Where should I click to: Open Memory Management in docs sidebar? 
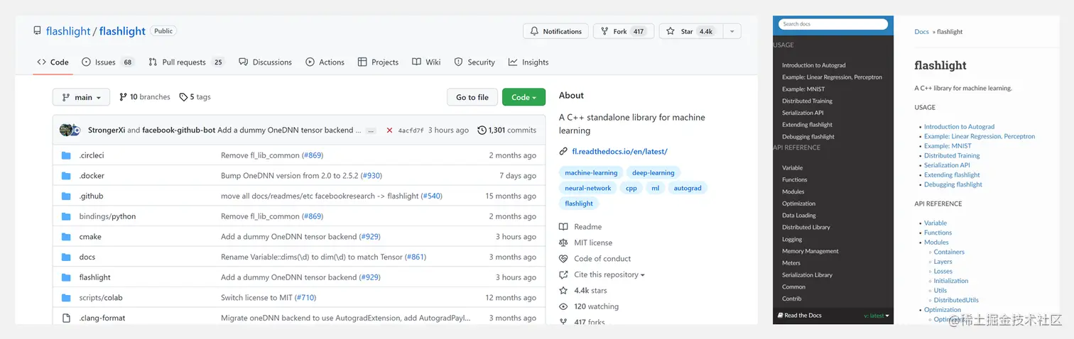coord(810,251)
